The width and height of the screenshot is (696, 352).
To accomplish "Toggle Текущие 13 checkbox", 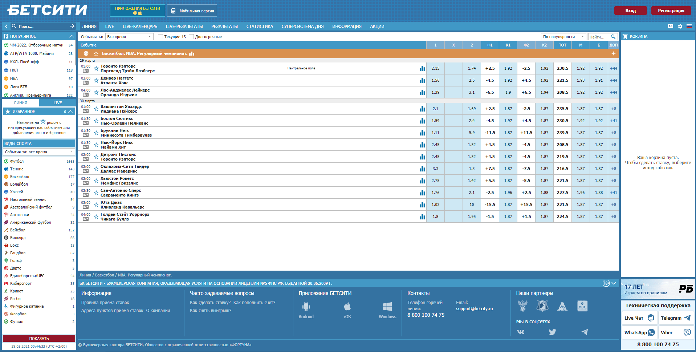I will click(x=160, y=37).
